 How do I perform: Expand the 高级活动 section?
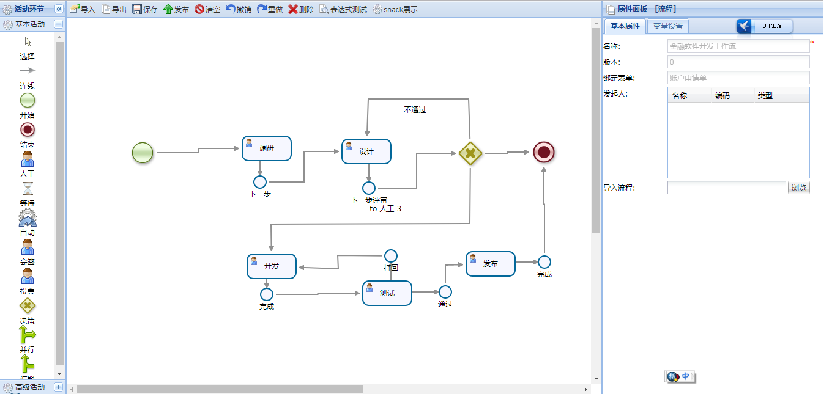[x=59, y=387]
